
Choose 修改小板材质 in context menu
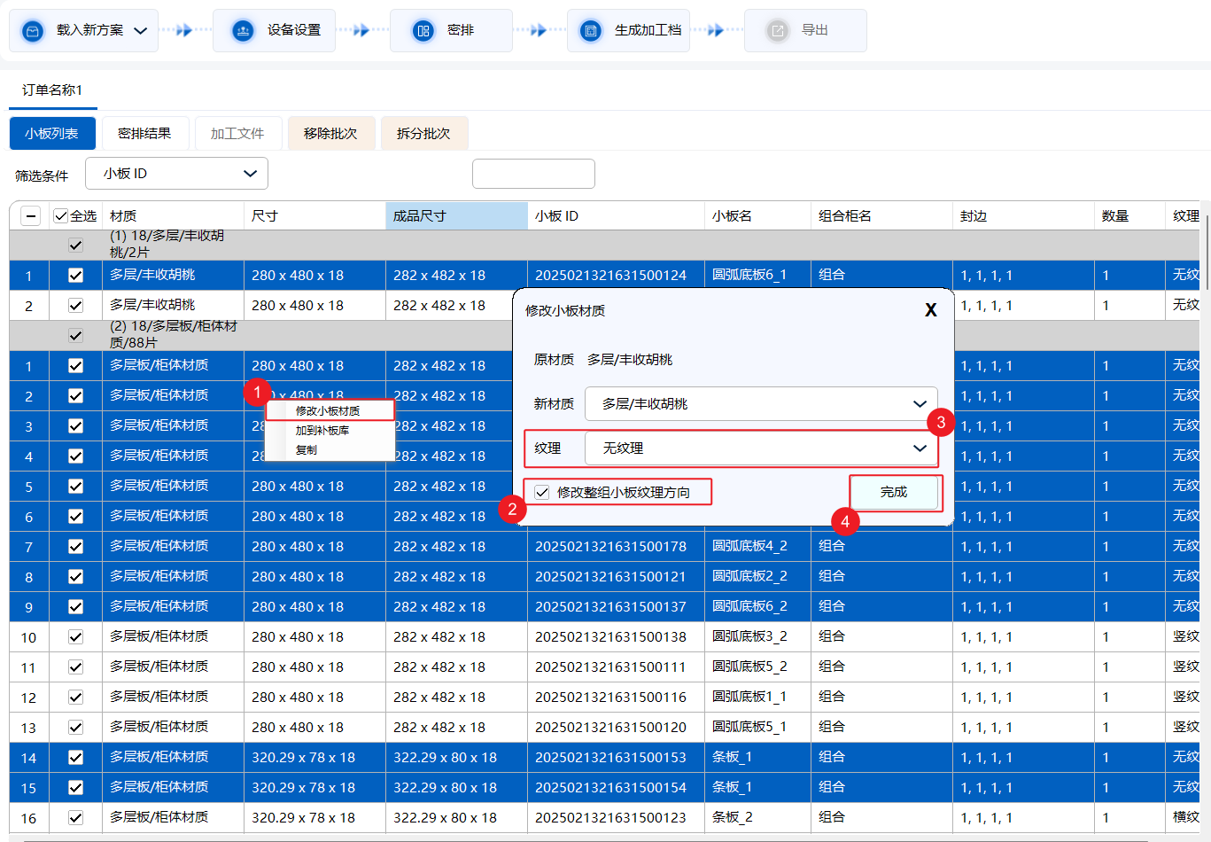coord(328,411)
